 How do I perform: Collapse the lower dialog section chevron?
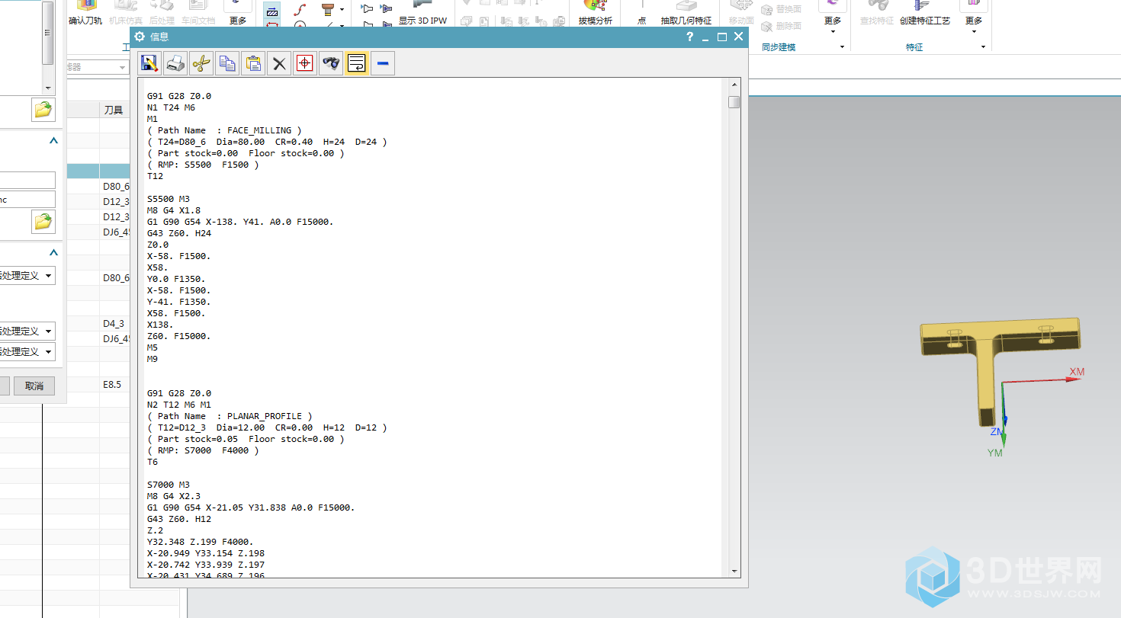point(53,252)
